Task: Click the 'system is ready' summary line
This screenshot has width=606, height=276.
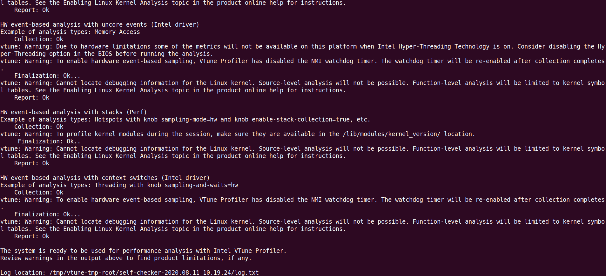Action: (143, 251)
